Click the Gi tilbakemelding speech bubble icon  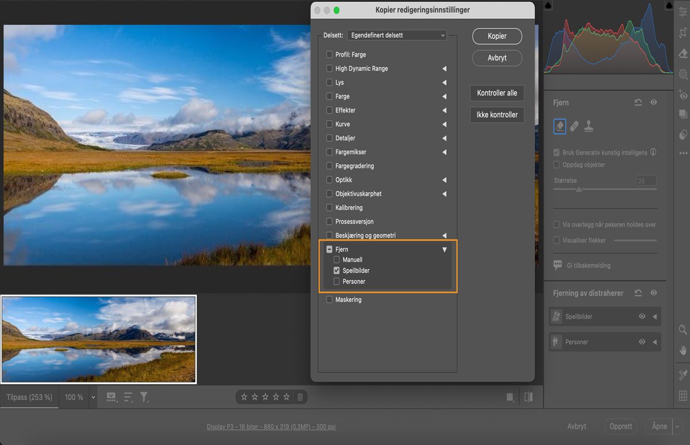[x=558, y=265]
